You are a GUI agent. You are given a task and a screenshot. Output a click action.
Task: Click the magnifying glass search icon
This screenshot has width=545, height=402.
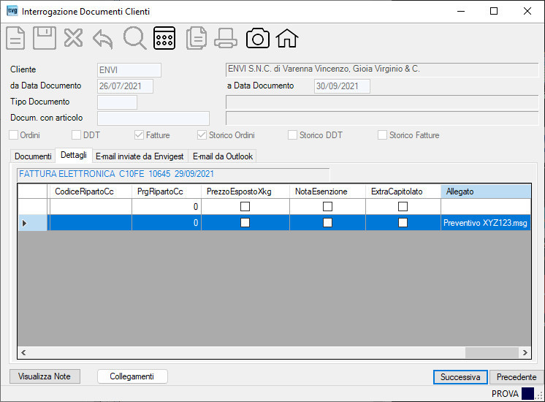[134, 38]
